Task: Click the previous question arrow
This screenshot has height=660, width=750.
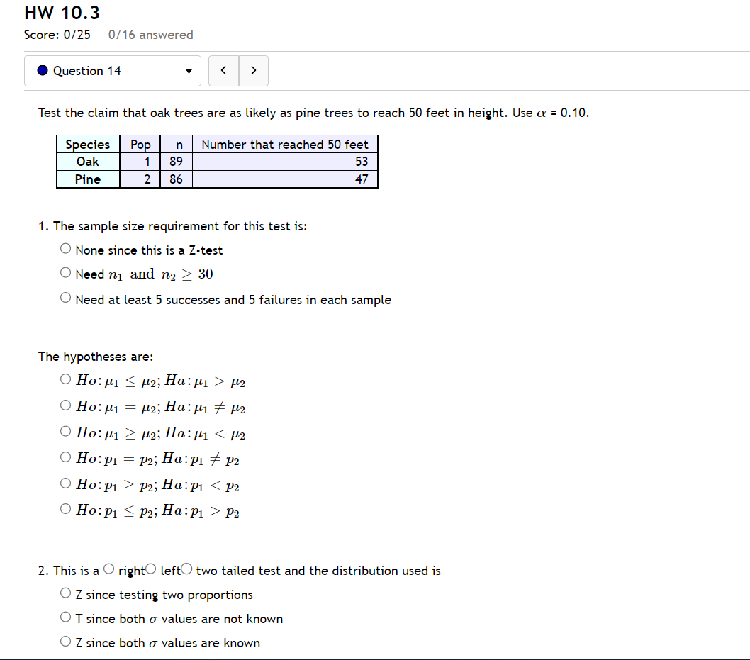Action: click(x=223, y=71)
